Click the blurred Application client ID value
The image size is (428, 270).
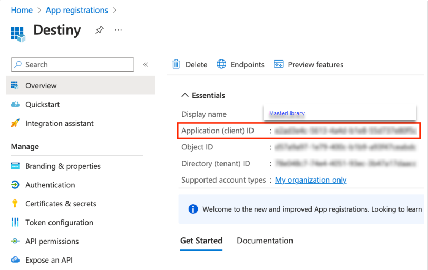[x=346, y=131]
